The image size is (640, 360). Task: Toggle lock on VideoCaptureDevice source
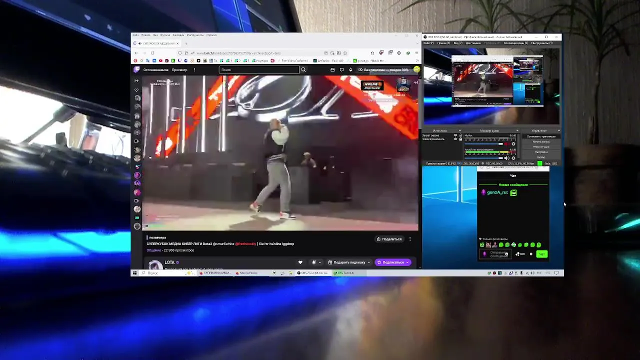(460, 139)
